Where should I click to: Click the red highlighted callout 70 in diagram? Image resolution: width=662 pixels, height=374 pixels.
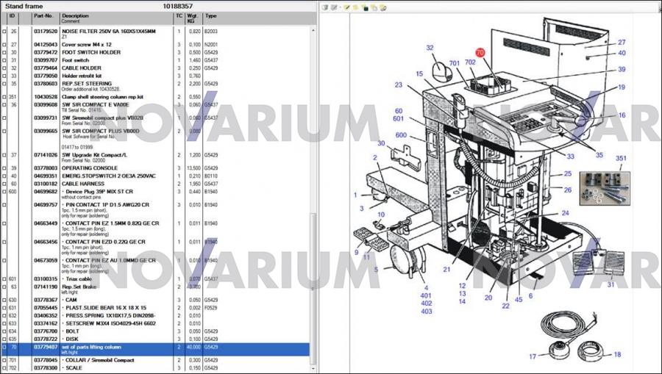tap(480, 53)
